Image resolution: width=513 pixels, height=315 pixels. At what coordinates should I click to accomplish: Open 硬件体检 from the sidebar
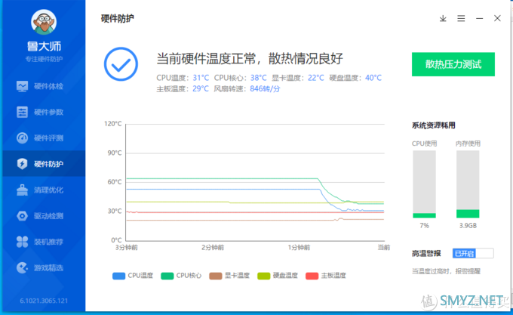point(44,86)
